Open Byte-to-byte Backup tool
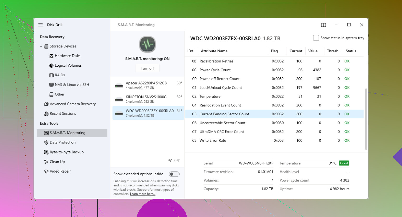Viewport: 402px width, 217px height. (x=67, y=152)
